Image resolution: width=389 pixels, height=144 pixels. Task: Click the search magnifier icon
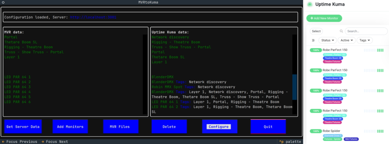click(x=341, y=31)
